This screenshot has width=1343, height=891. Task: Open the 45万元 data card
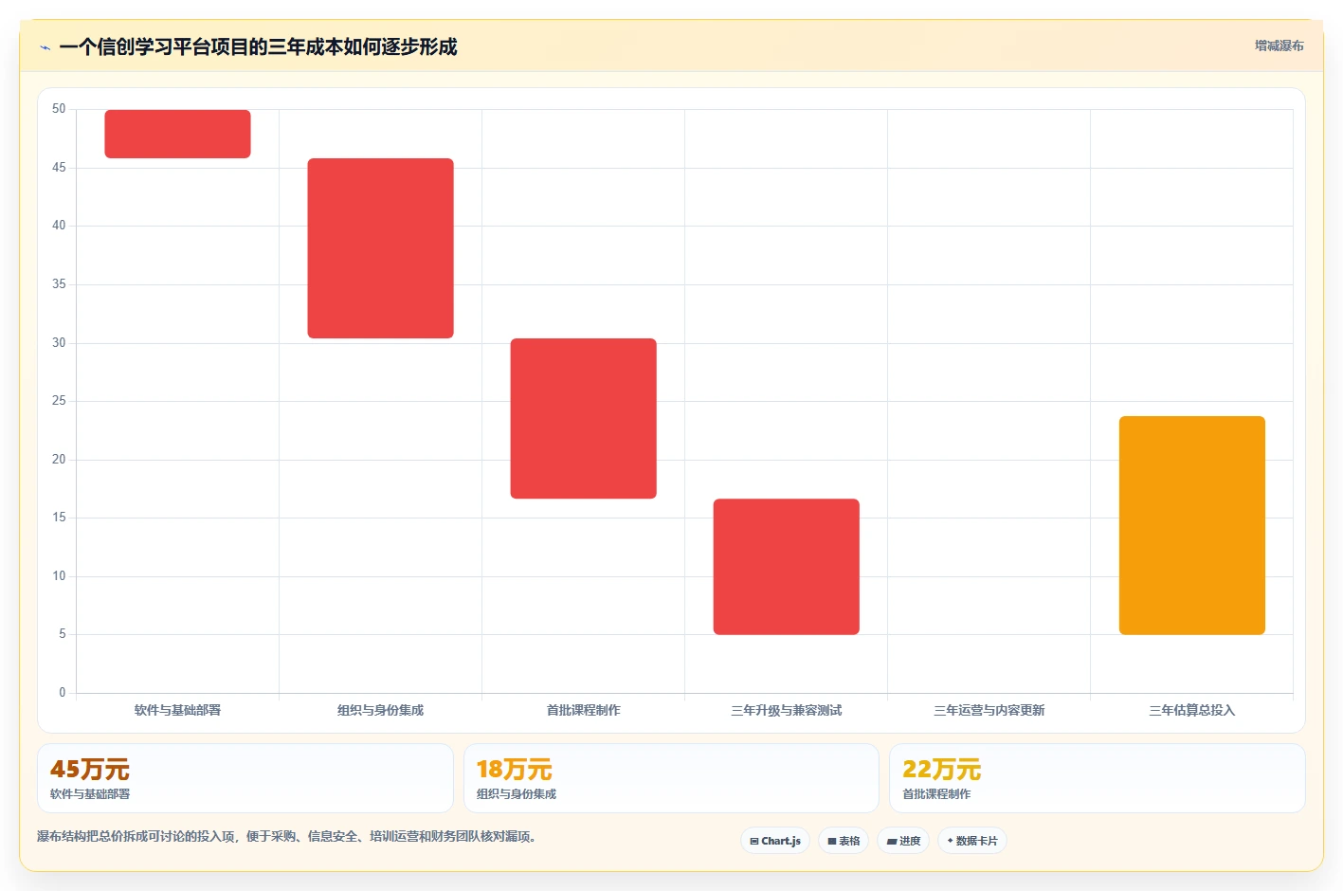[x=245, y=778]
